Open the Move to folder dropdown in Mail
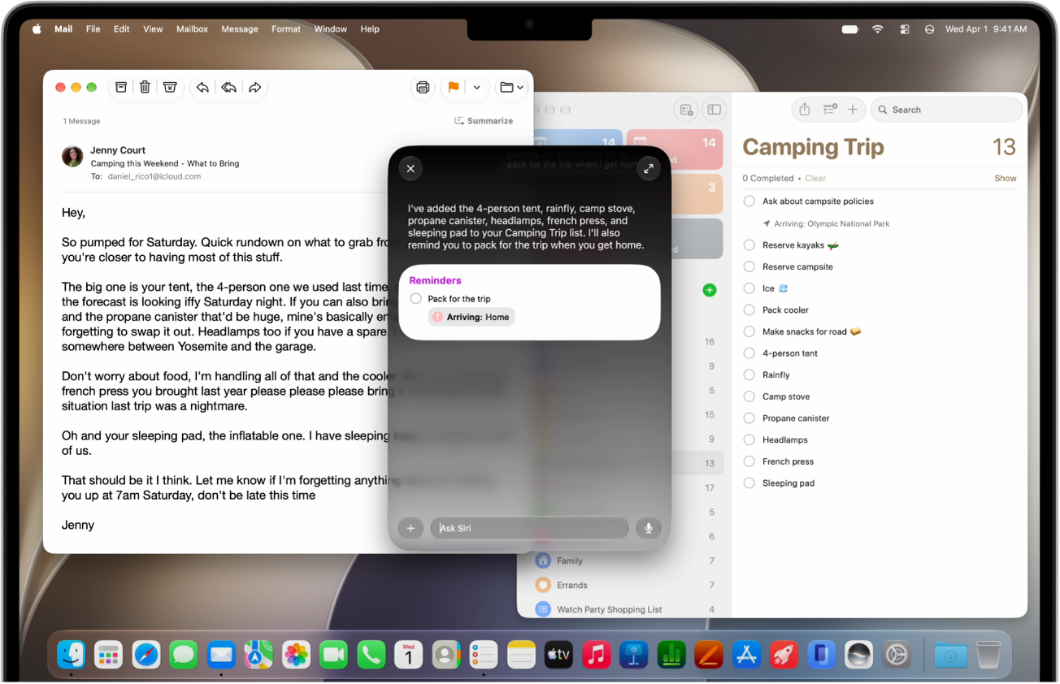This screenshot has height=684, width=1060. [511, 88]
